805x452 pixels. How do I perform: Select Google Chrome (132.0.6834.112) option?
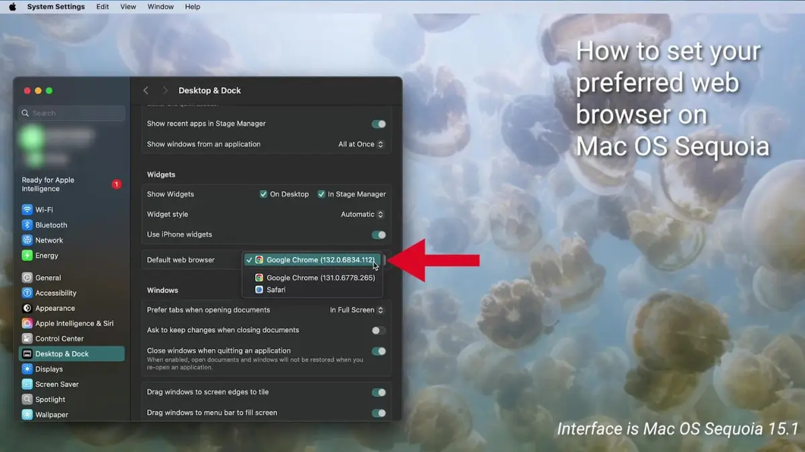pos(313,260)
